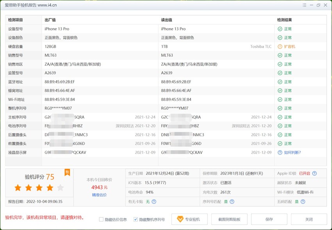Click the 1TB read-out value
332x230 pixels.
(164, 47)
